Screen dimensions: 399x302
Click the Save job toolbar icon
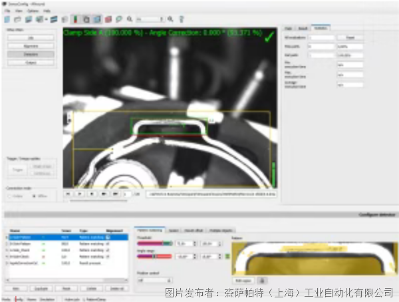click(x=29, y=19)
